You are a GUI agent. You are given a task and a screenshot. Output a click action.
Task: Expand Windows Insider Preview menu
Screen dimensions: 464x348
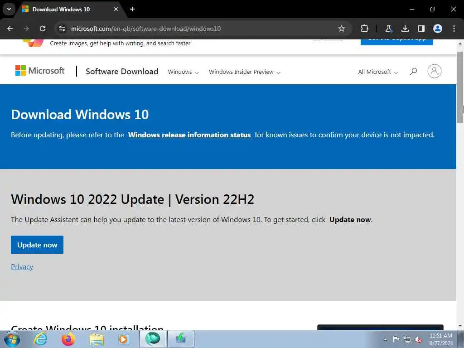pyautogui.click(x=245, y=72)
